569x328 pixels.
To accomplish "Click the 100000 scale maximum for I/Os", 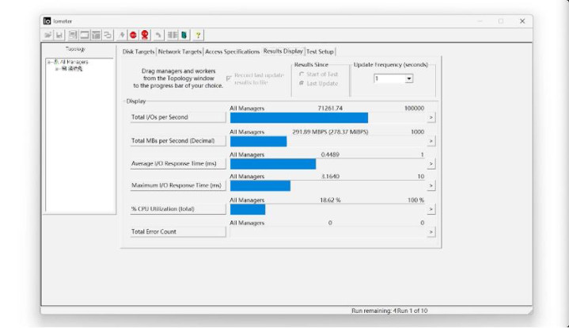I will coord(414,109).
